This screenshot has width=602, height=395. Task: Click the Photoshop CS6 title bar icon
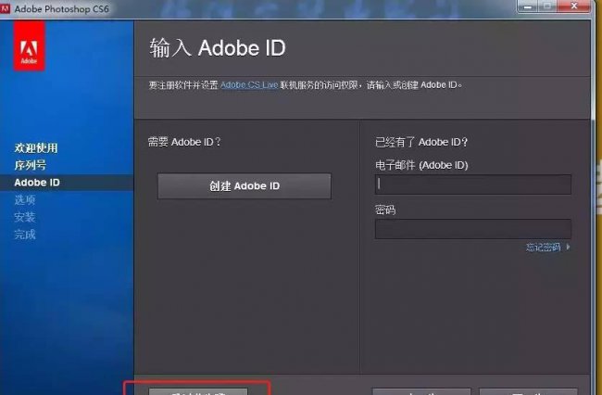click(x=5, y=8)
